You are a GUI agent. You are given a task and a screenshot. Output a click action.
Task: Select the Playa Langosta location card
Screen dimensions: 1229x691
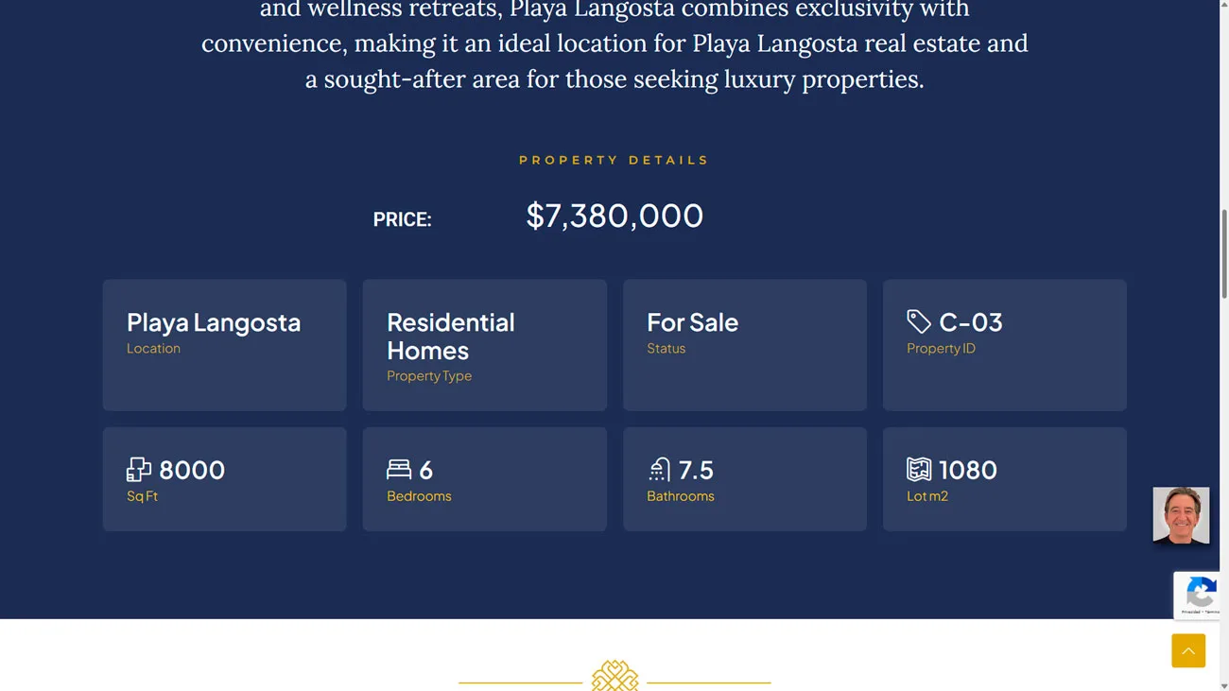point(224,345)
